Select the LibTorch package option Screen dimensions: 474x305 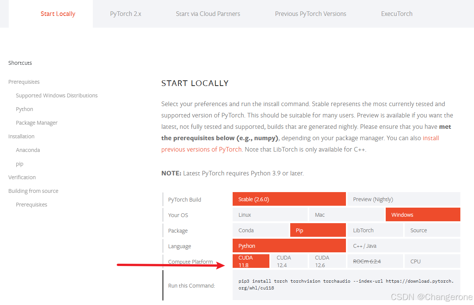375,230
